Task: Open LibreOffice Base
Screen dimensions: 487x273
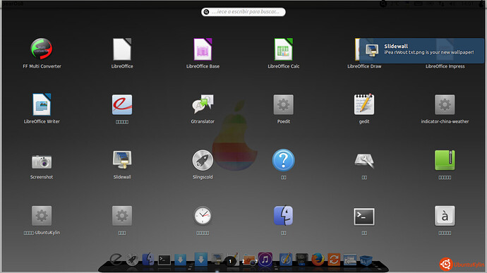Action: pos(203,49)
